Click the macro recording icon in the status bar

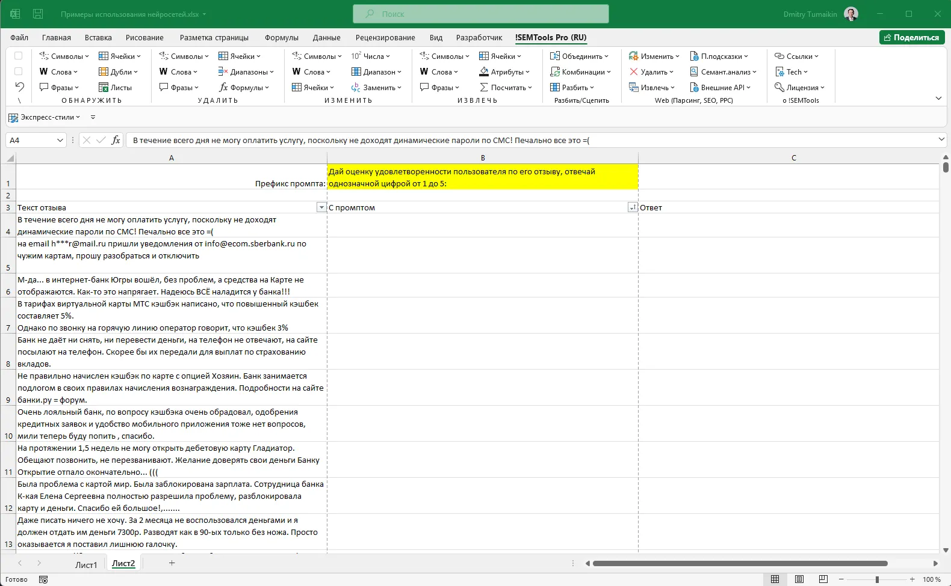[43, 579]
